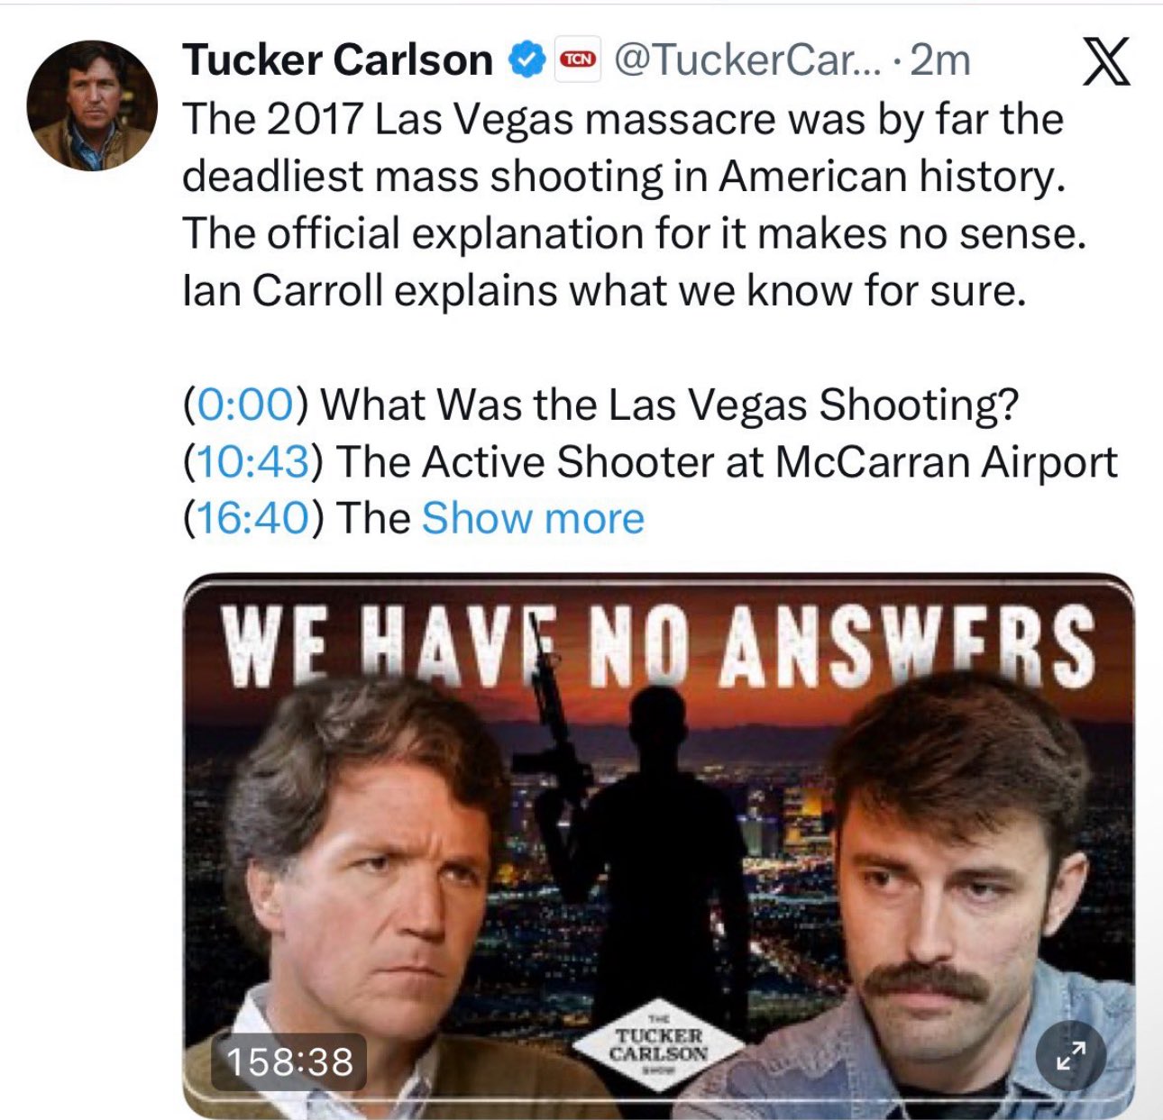The image size is (1163, 1120).
Task: Click the blue verified checkmark badge
Action: click(527, 60)
